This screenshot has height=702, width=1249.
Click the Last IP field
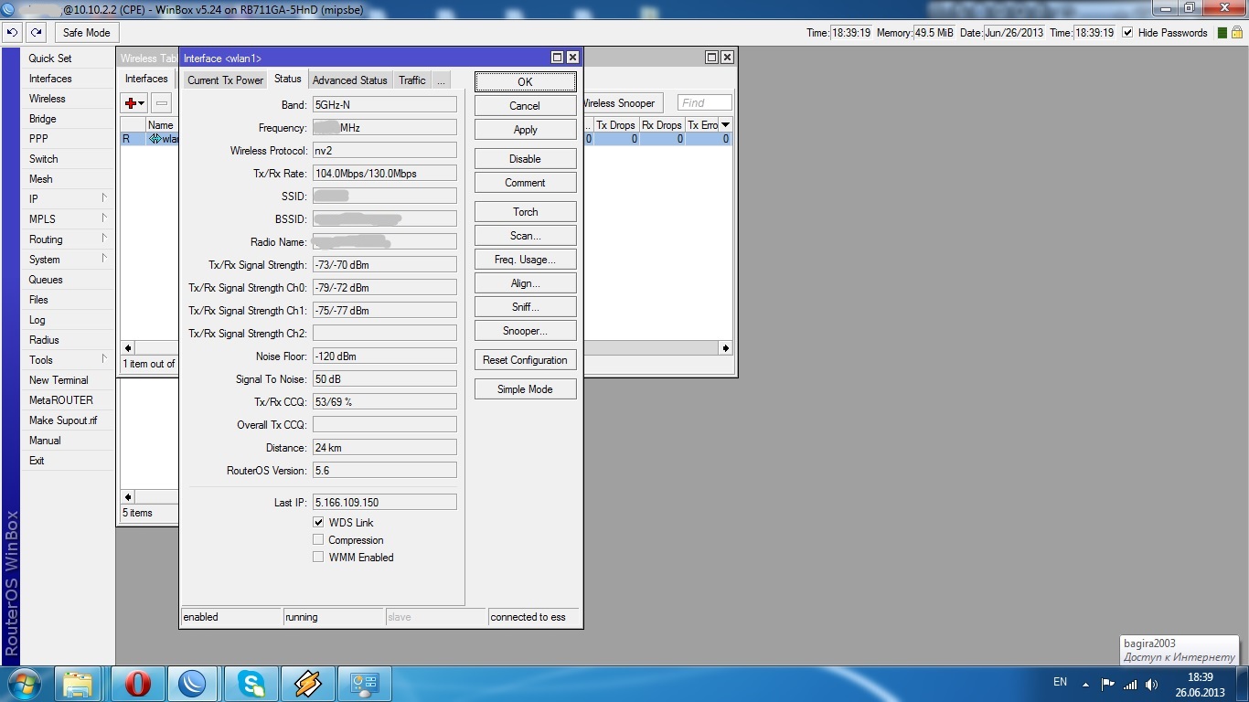point(384,502)
